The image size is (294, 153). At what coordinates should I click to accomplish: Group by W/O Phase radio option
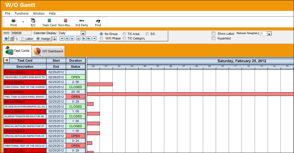pyautogui.click(x=101, y=38)
